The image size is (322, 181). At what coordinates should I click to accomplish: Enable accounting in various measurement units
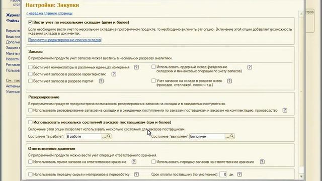pyautogui.click(x=30, y=67)
